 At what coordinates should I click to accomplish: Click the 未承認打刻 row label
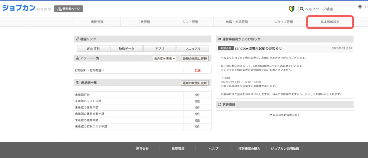coord(82,95)
